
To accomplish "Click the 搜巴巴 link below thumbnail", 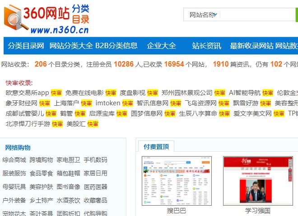I will (x=177, y=211).
